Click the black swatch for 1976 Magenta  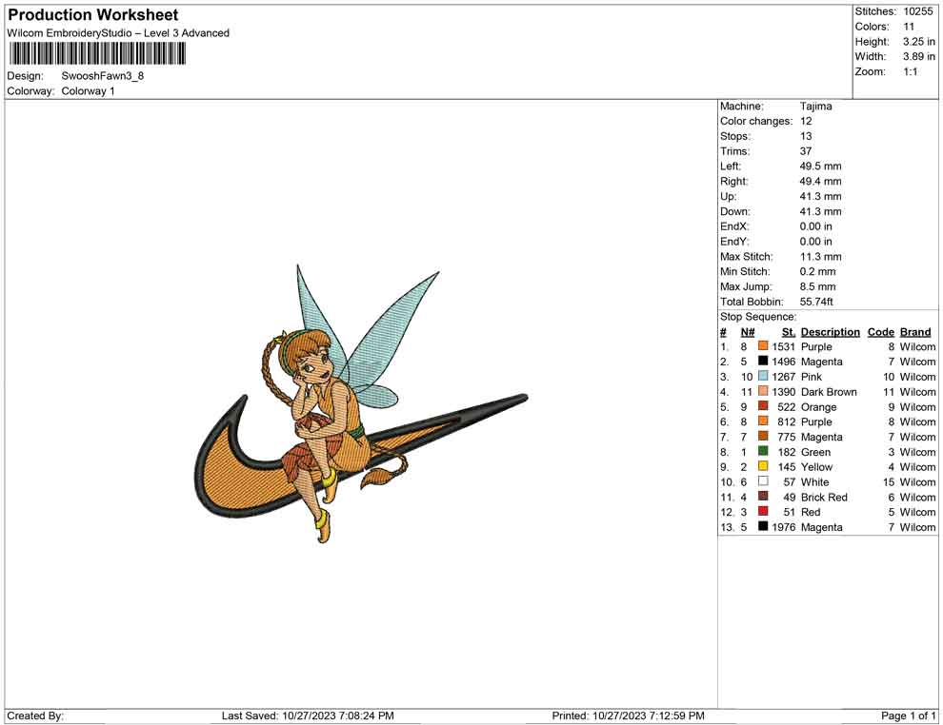[x=763, y=526]
